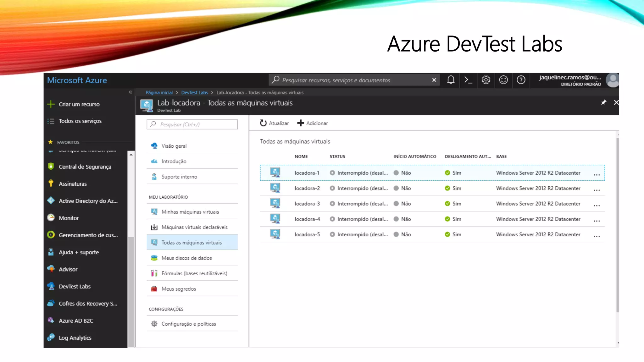This screenshot has width=644, height=362.
Task: Open Gerenciamento de custos favorite
Action: (x=88, y=235)
